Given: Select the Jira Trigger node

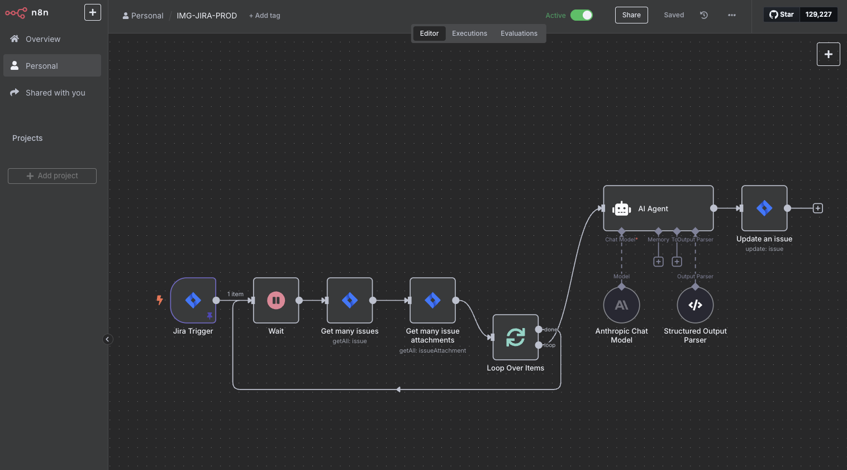Looking at the screenshot, I should coord(193,301).
